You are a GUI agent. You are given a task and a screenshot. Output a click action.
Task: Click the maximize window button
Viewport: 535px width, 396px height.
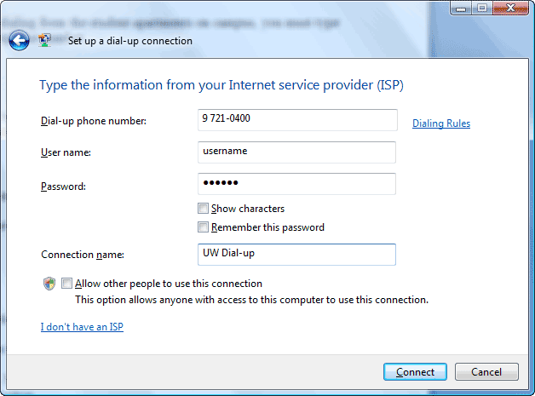pos(482,8)
